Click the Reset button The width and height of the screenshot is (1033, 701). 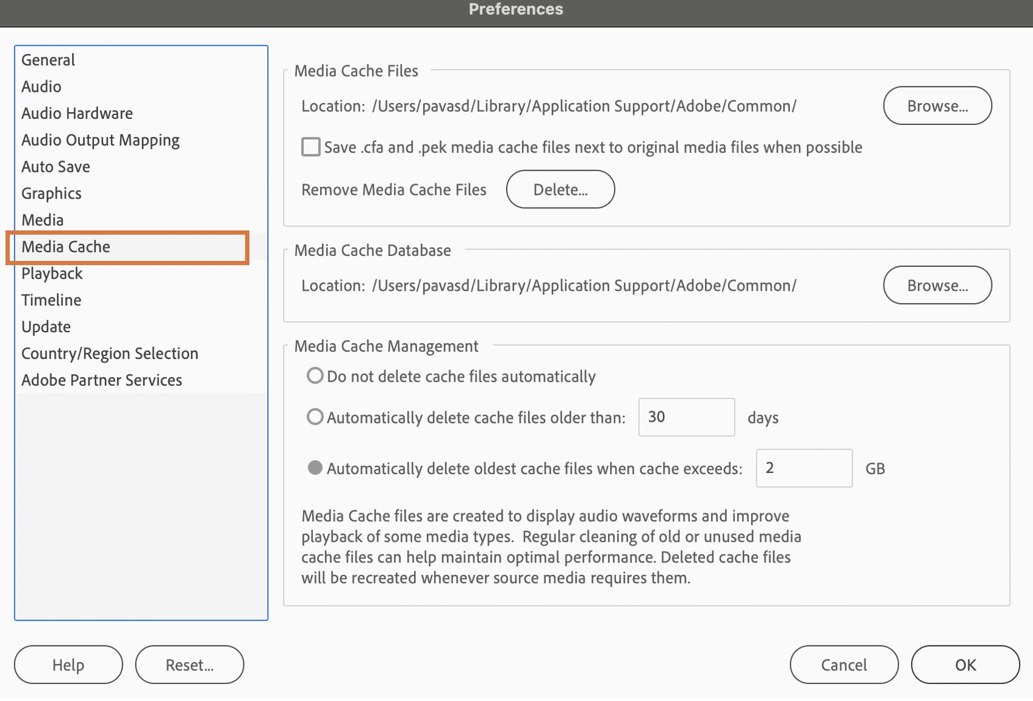click(190, 664)
